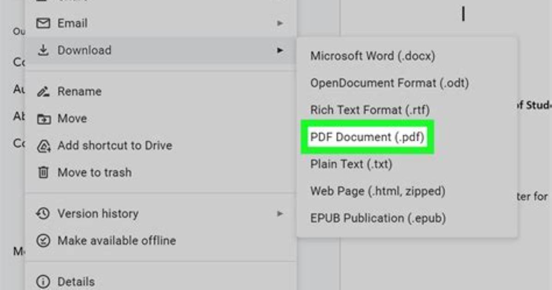Click the Details info icon
552x290 pixels.
tap(43, 282)
